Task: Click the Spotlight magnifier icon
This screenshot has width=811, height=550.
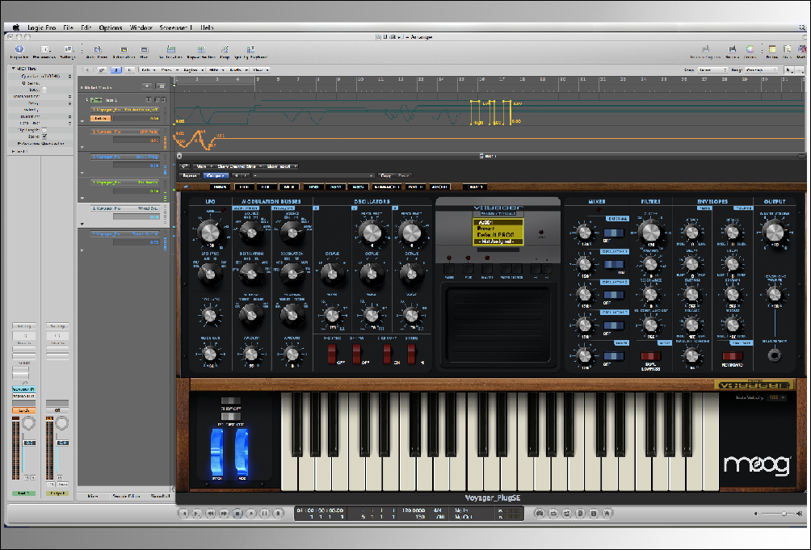Action: (802, 28)
